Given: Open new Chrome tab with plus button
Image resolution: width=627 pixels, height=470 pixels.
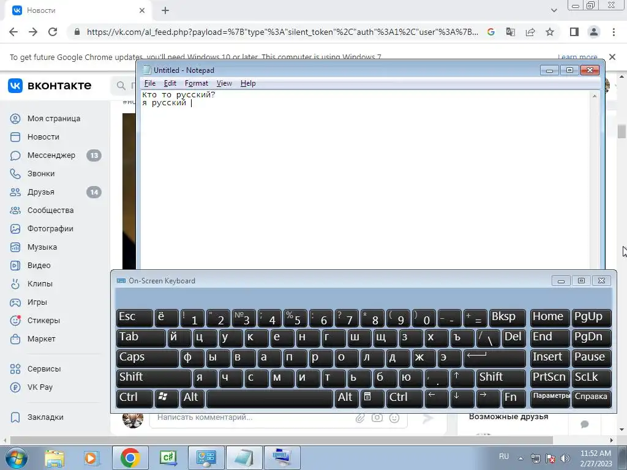Looking at the screenshot, I should [x=165, y=11].
